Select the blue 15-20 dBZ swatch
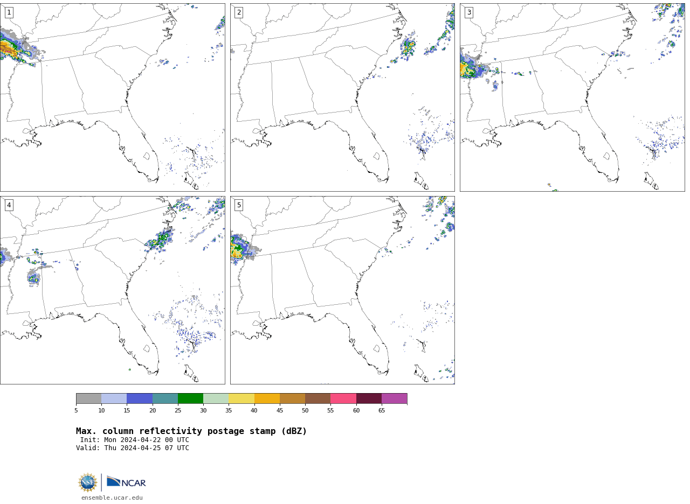 [140, 398]
